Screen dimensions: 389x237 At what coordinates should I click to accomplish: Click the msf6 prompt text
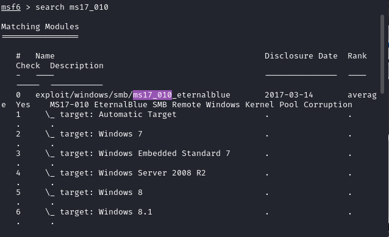click(10, 7)
